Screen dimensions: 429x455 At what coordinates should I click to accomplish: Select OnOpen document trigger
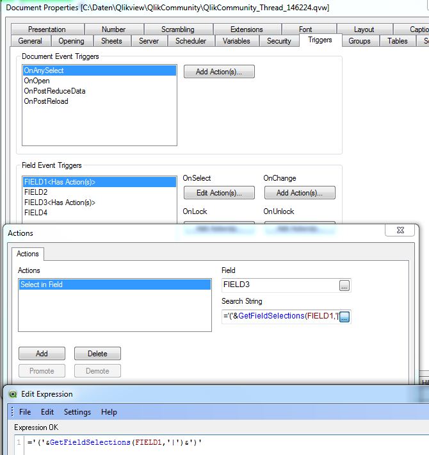(x=99, y=81)
